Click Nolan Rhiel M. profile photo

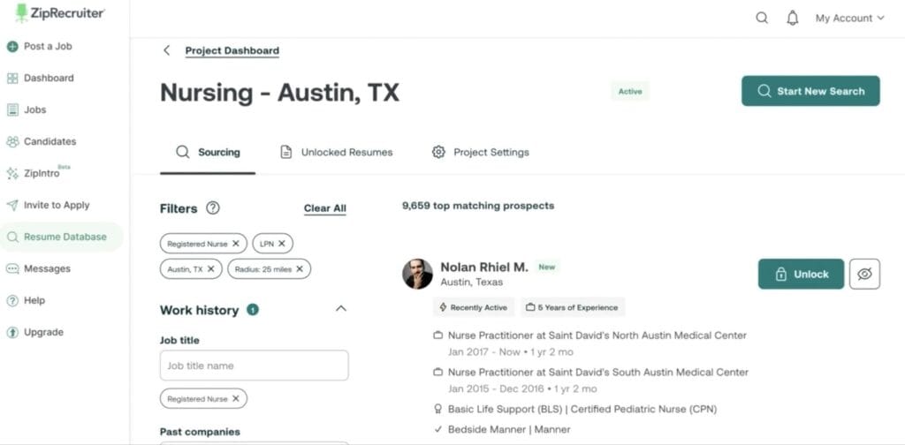[x=417, y=274]
